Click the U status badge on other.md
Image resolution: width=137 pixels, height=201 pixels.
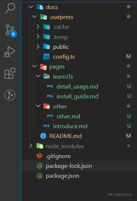coord(129,116)
